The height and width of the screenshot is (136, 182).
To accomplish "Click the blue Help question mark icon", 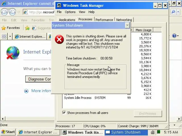I will tap(174, 36).
